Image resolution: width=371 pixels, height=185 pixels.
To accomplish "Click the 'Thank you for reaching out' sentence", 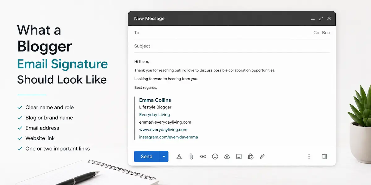I will [x=205, y=70].
